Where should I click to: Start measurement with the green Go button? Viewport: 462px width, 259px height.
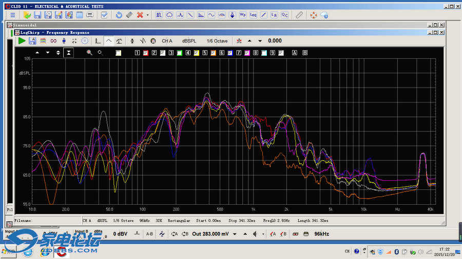click(22, 41)
